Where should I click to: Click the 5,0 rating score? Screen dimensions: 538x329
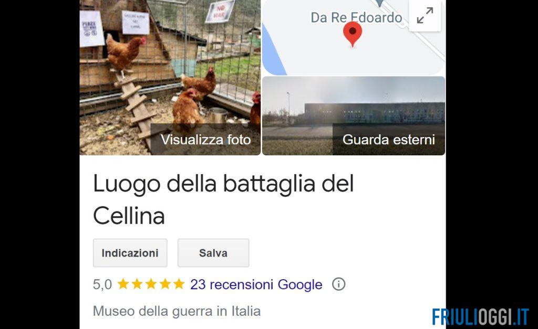[x=102, y=284]
